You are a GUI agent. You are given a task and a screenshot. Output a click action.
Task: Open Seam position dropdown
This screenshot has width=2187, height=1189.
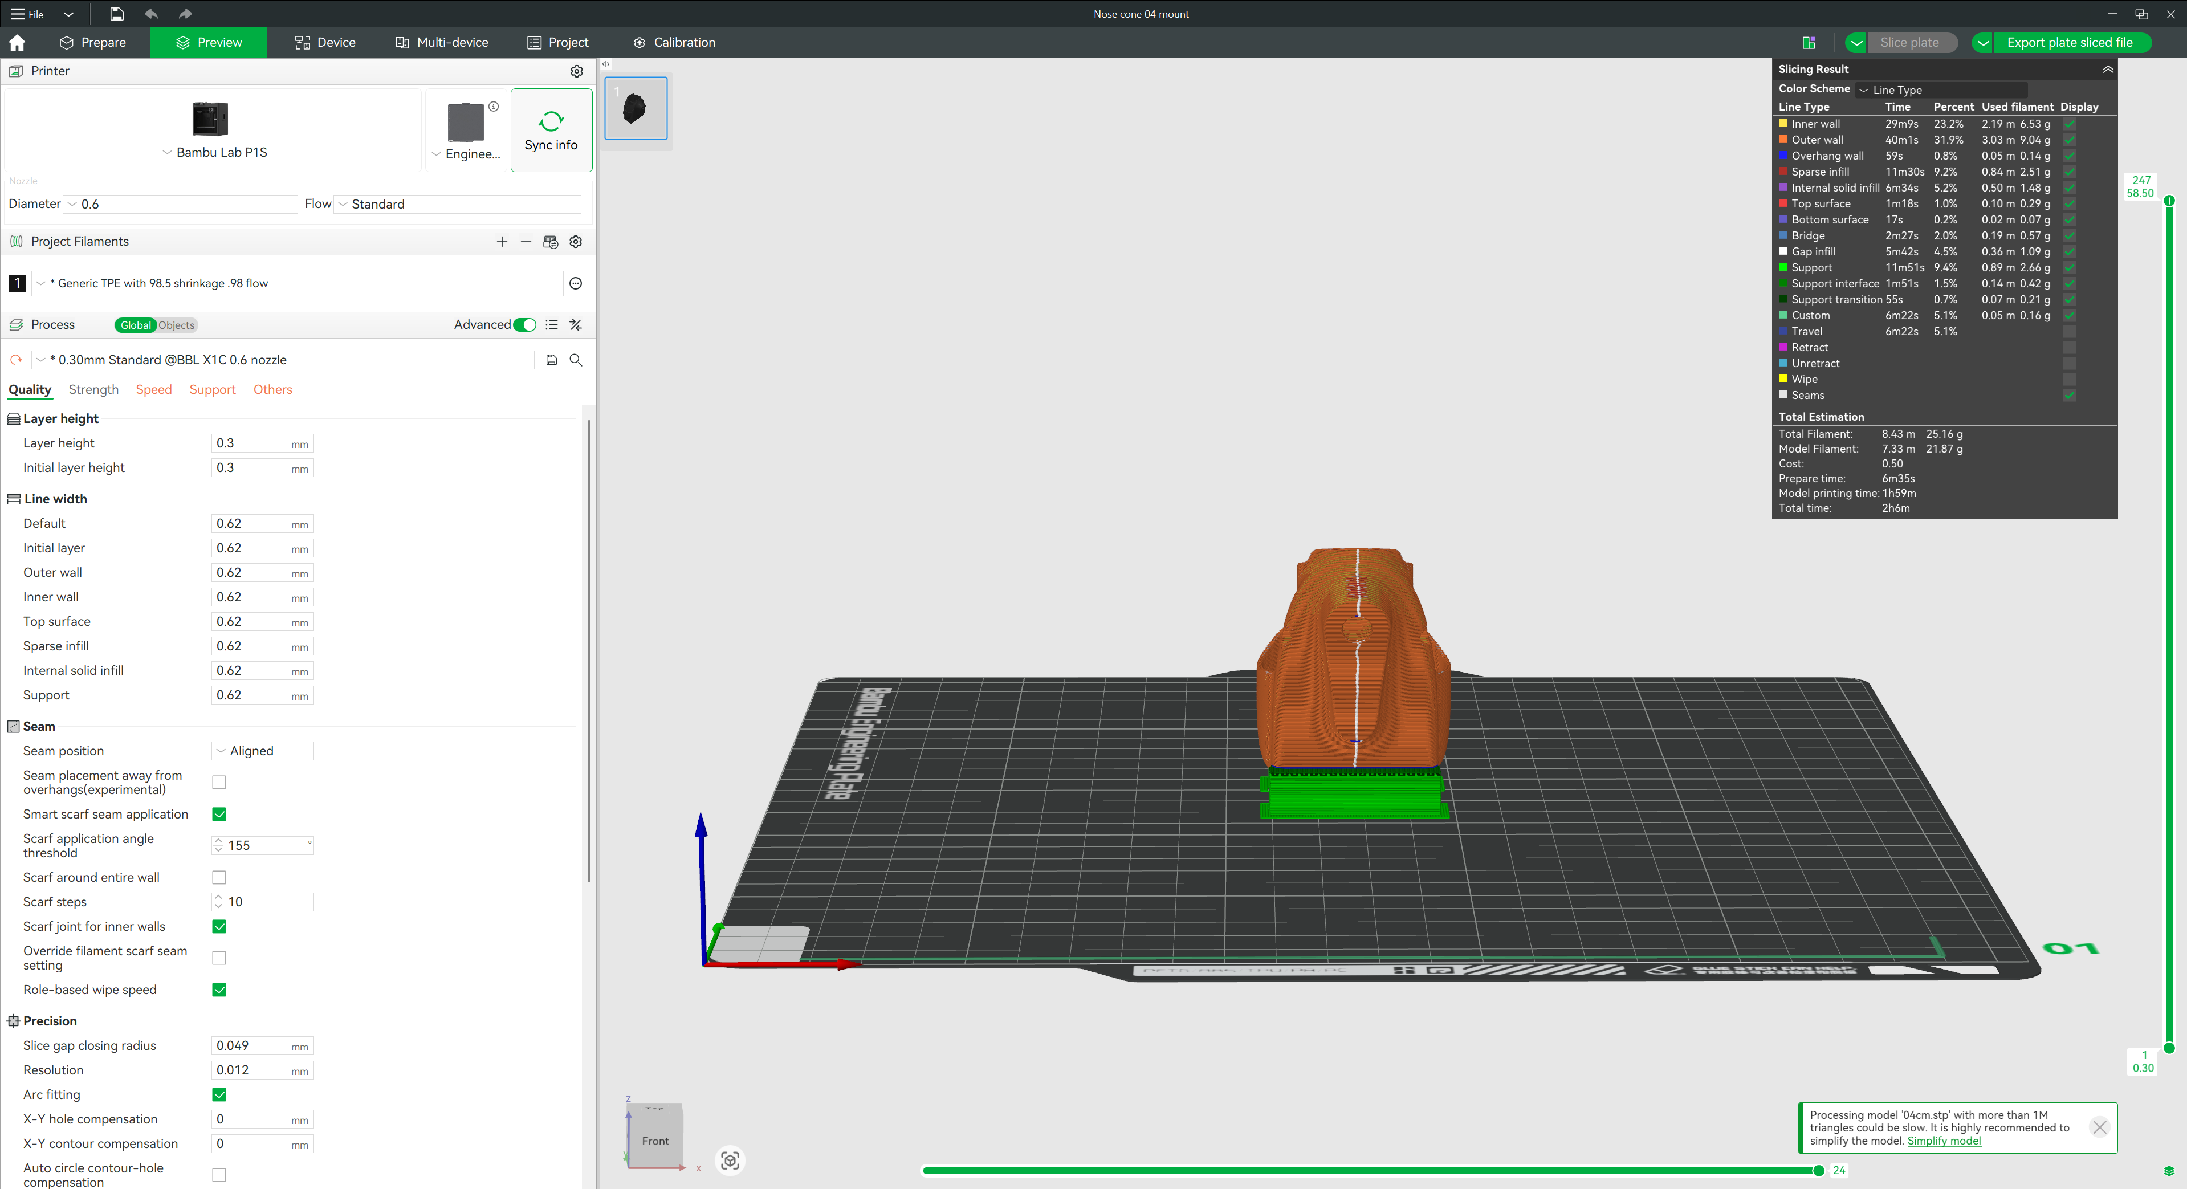pos(262,751)
